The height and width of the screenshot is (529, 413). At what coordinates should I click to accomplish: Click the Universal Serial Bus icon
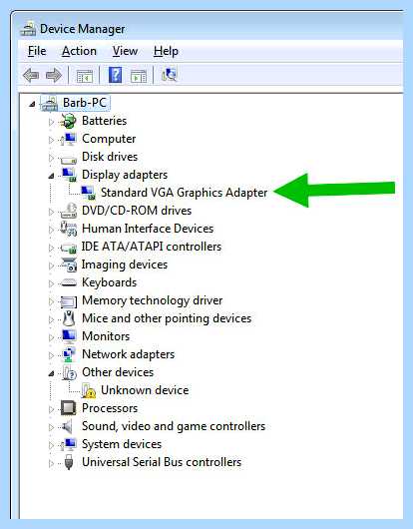pos(69,462)
